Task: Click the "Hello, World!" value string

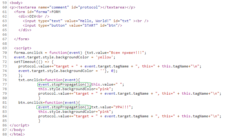Action: pos(95,21)
